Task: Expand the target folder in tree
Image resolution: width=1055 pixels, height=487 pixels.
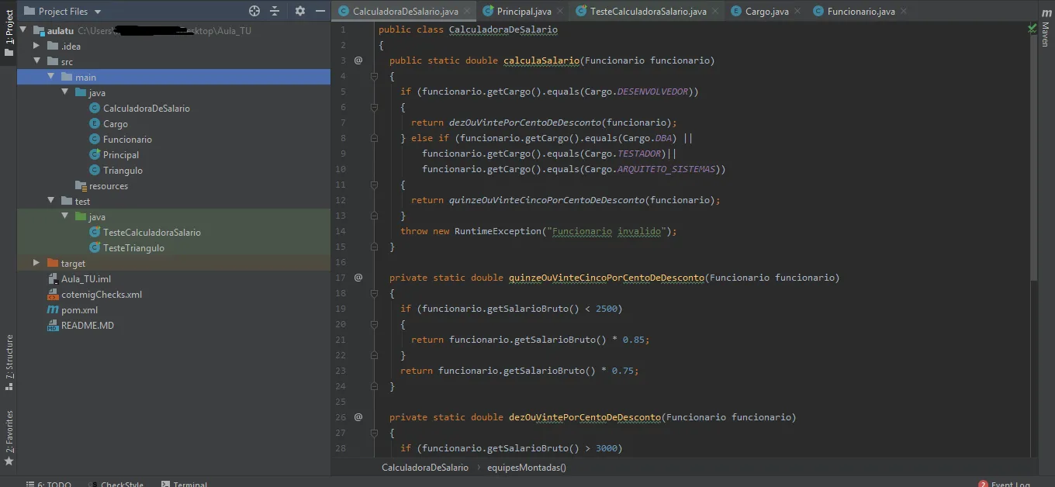Action: (36, 264)
